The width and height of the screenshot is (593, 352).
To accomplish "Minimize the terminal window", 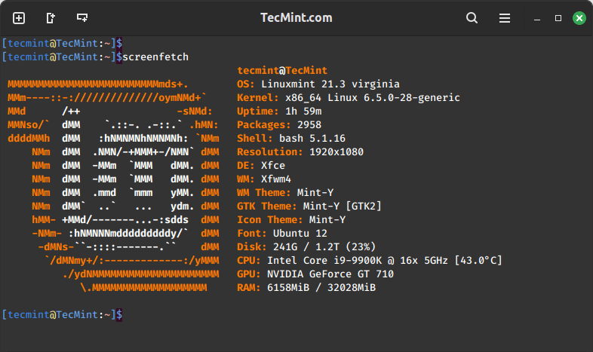I will click(x=536, y=17).
